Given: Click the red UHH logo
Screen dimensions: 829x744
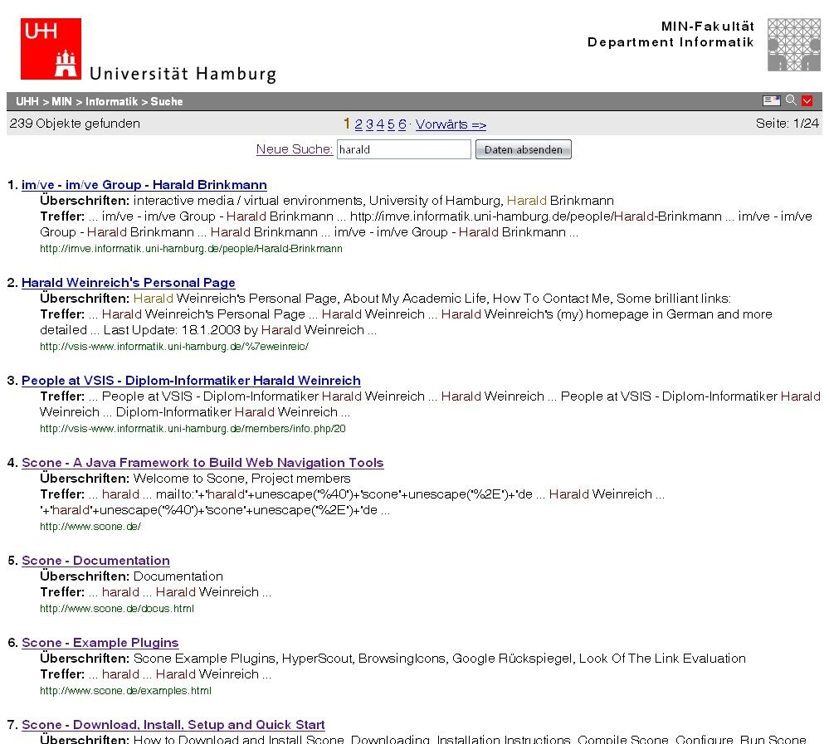Looking at the screenshot, I should pyautogui.click(x=51, y=49).
